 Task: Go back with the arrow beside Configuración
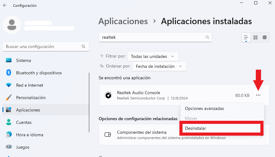point(5,6)
